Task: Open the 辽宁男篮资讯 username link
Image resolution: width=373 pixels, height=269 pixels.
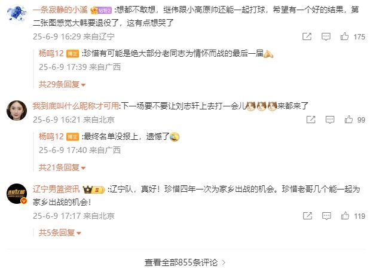Action: pos(56,189)
